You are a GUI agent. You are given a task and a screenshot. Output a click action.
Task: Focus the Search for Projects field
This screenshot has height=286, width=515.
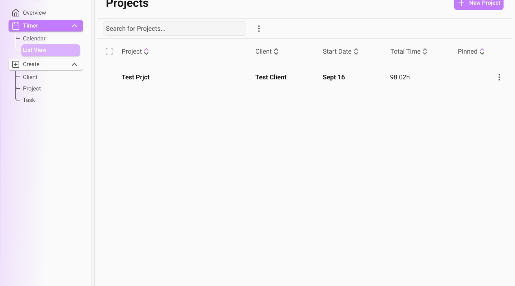click(175, 29)
